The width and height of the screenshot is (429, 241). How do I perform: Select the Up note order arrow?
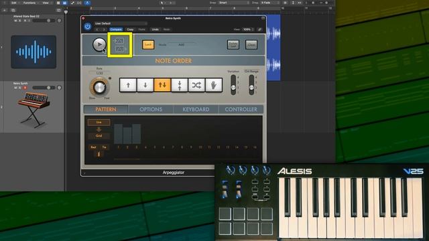click(128, 85)
